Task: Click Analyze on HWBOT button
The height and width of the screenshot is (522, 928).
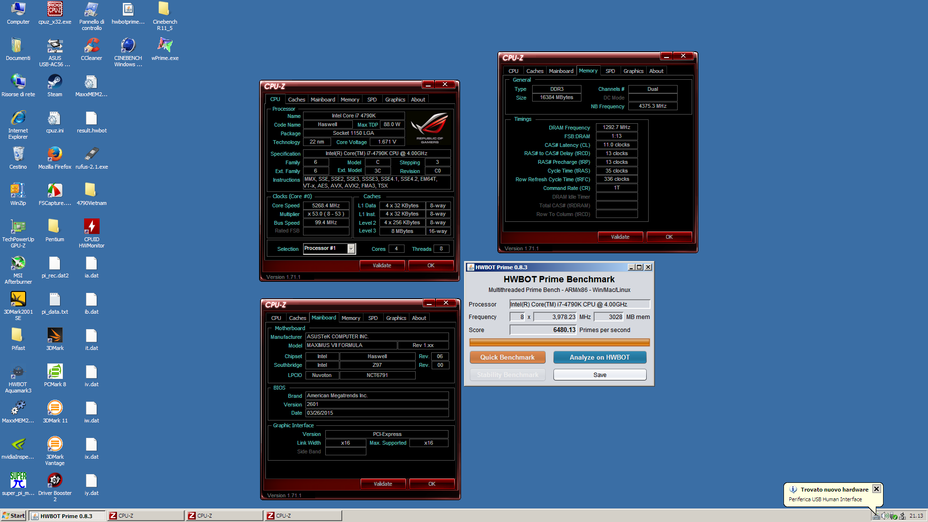Action: pyautogui.click(x=599, y=357)
